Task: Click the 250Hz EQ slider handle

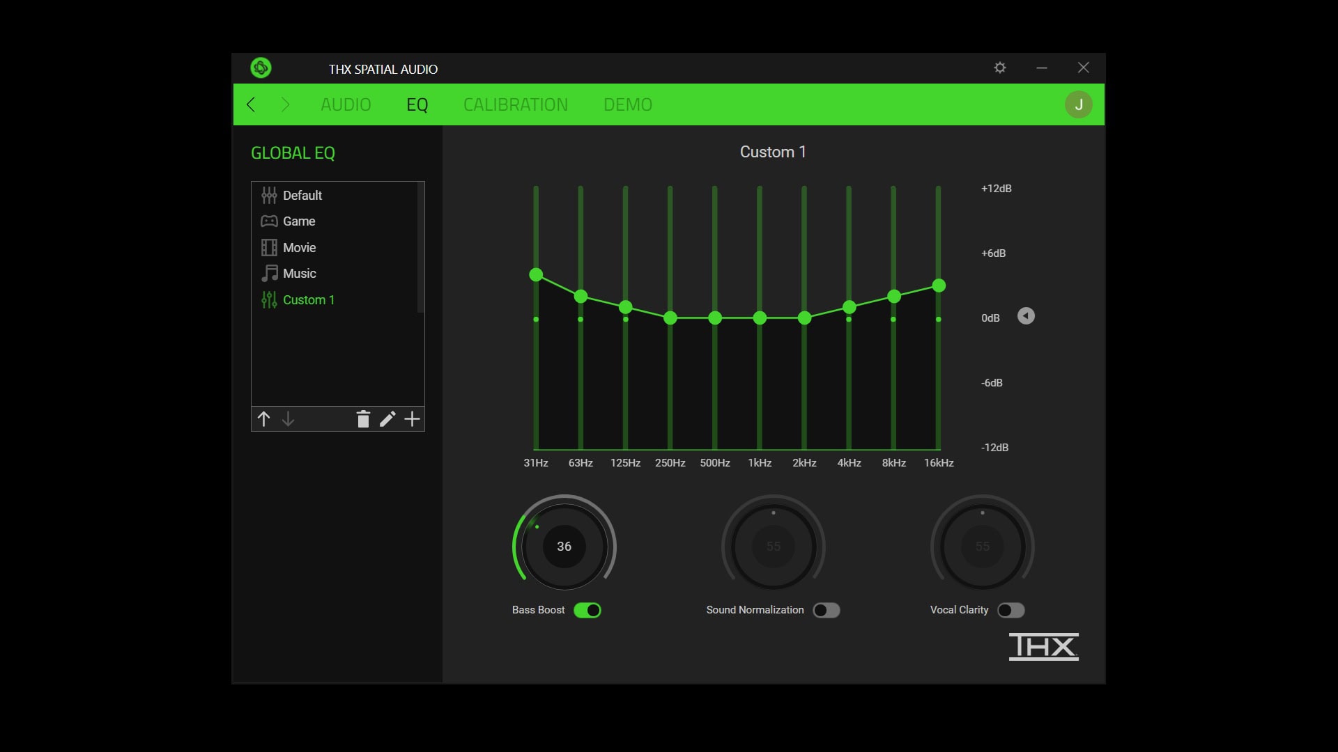Action: click(x=670, y=318)
